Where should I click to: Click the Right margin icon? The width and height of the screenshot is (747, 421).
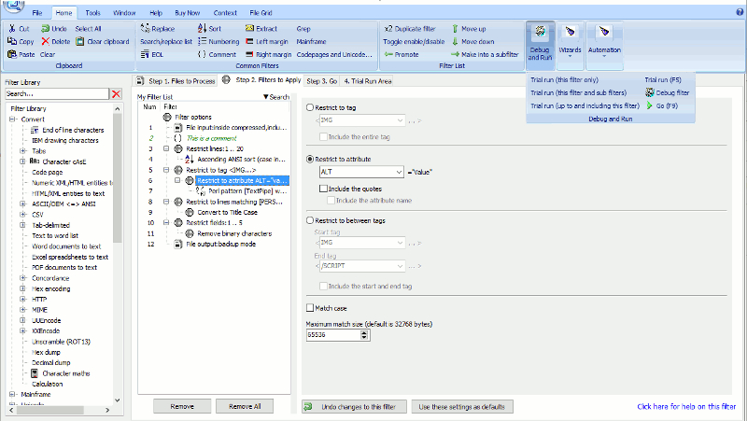[x=249, y=54]
